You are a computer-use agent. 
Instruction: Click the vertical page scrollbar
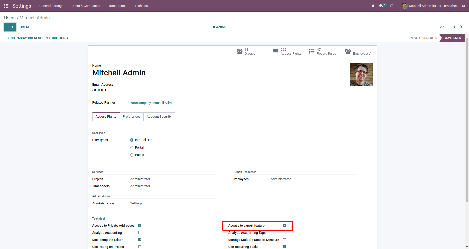coord(467,119)
